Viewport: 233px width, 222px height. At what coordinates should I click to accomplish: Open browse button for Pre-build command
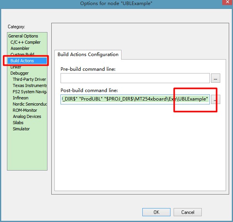(216, 78)
